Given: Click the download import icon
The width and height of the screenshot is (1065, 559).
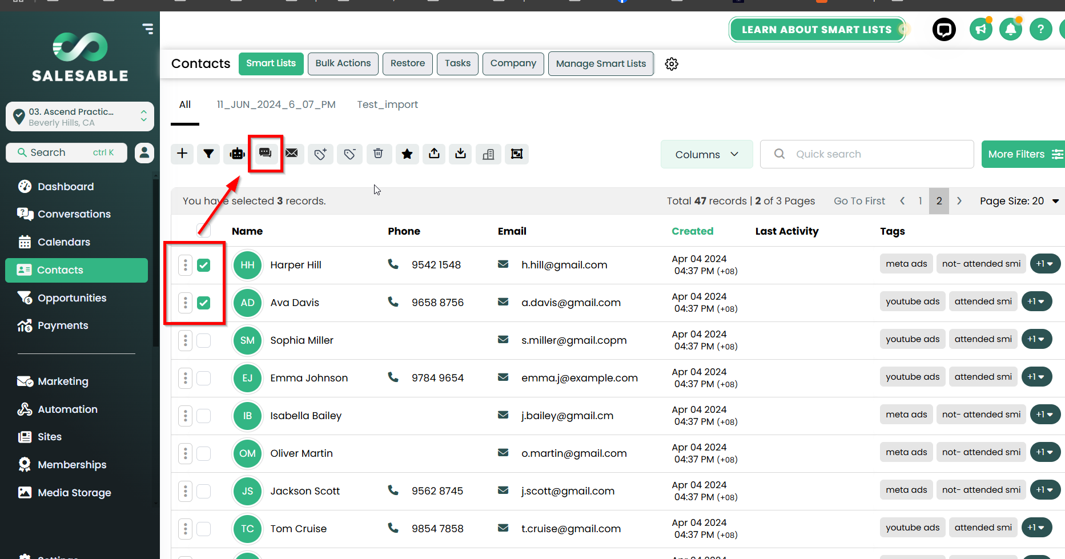Looking at the screenshot, I should 461,154.
